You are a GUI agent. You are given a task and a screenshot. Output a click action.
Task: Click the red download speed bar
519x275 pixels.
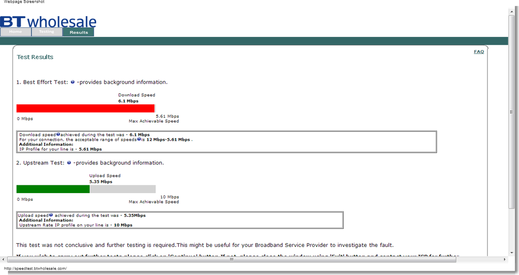(85, 108)
